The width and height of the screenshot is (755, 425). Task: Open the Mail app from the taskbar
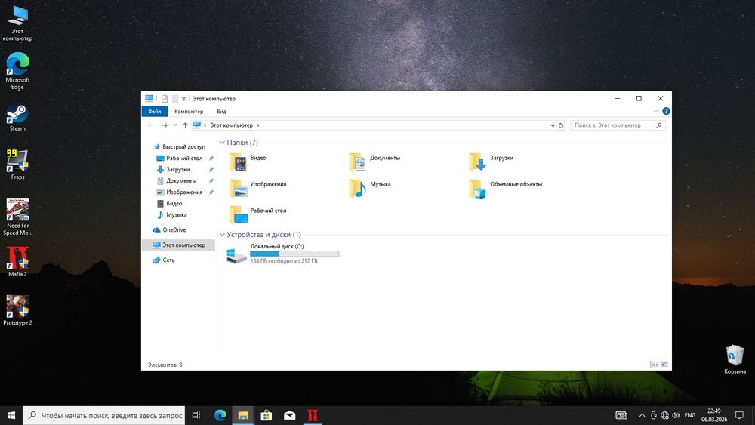click(x=289, y=415)
